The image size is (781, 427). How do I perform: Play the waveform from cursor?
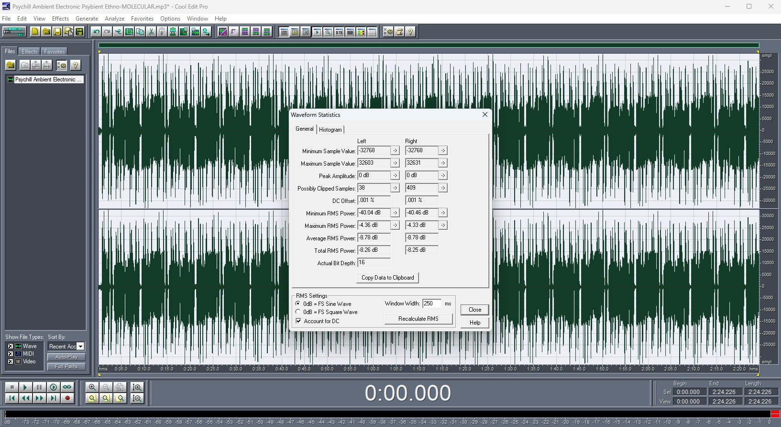(25, 387)
